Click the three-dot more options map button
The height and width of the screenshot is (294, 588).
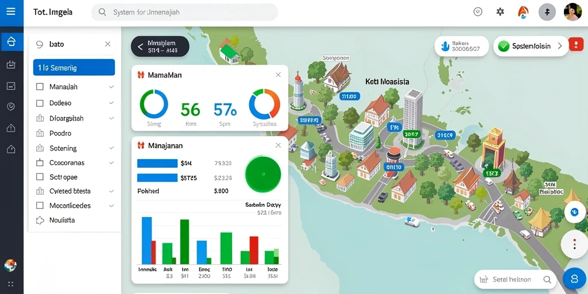[x=574, y=244]
